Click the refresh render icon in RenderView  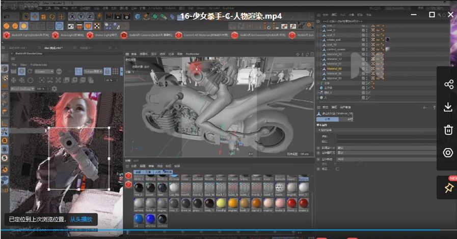pyautogui.click(x=30, y=71)
